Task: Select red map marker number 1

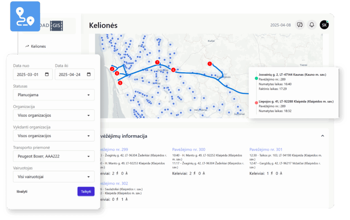Action: tap(210, 64)
